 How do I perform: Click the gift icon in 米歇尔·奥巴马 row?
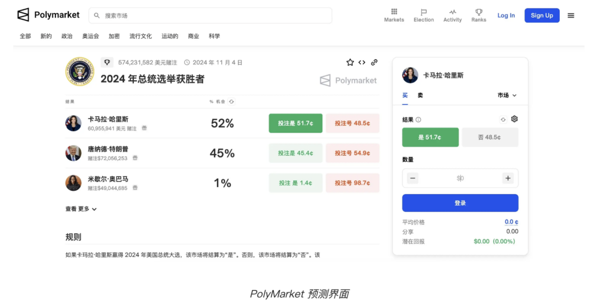(x=135, y=188)
